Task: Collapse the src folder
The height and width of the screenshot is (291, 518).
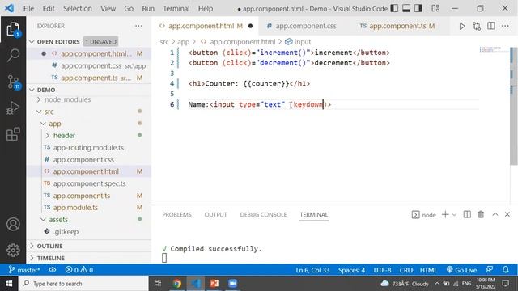Action: [x=49, y=112]
